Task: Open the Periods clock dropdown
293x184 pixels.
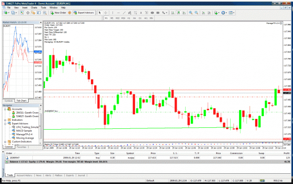Action: point(224,13)
